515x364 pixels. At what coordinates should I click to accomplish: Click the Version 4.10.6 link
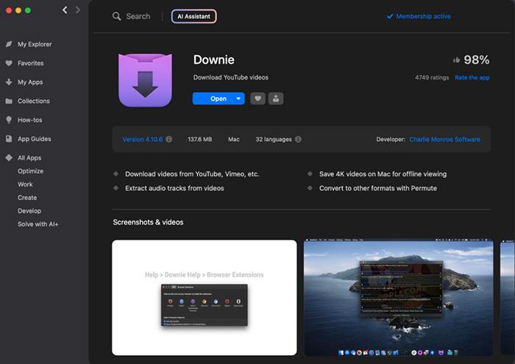(142, 139)
